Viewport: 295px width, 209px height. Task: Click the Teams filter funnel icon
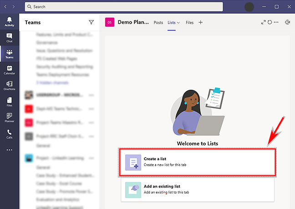click(x=91, y=22)
